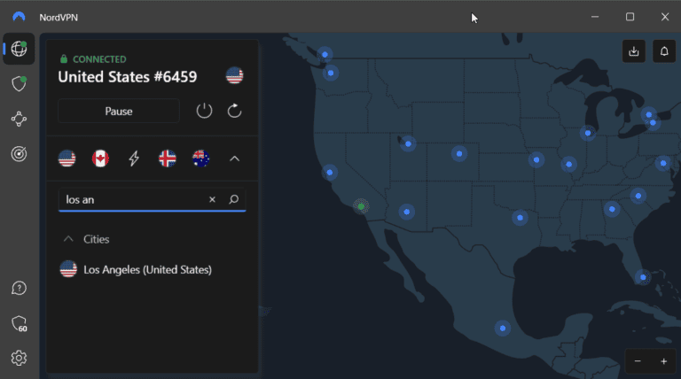Open the Meshnet icon in sidebar
The image size is (681, 379).
pos(19,119)
